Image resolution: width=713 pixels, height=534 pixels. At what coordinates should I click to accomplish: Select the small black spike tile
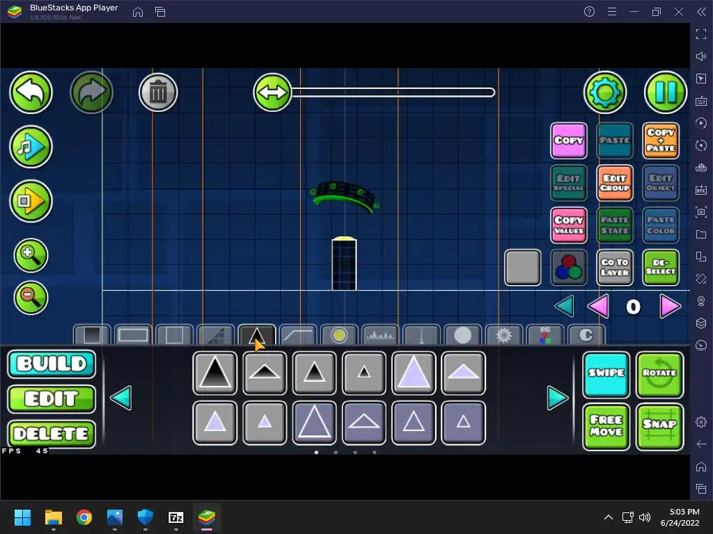point(363,373)
